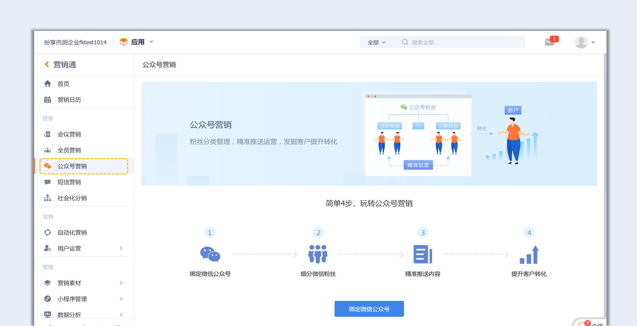Click the company name 纷享内测企业fktest1014
637x326 pixels.
[x=75, y=42]
